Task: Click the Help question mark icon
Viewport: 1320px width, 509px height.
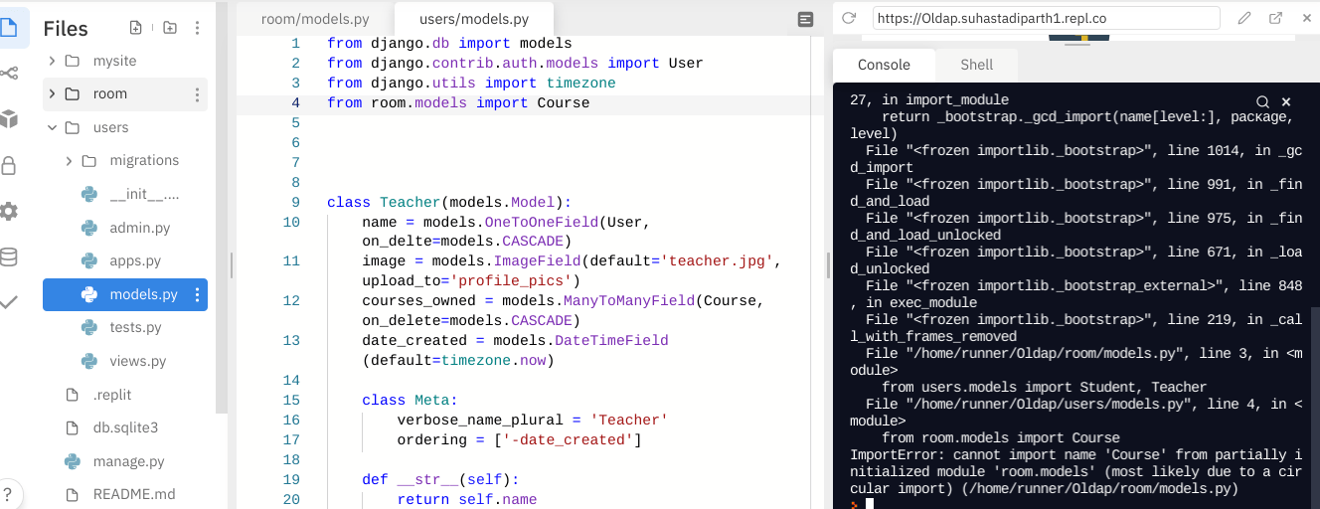Action: click(x=8, y=494)
